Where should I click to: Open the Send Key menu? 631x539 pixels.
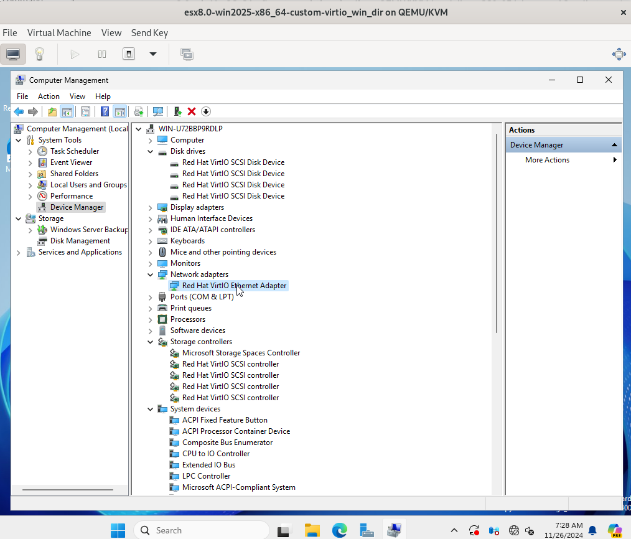tap(149, 33)
